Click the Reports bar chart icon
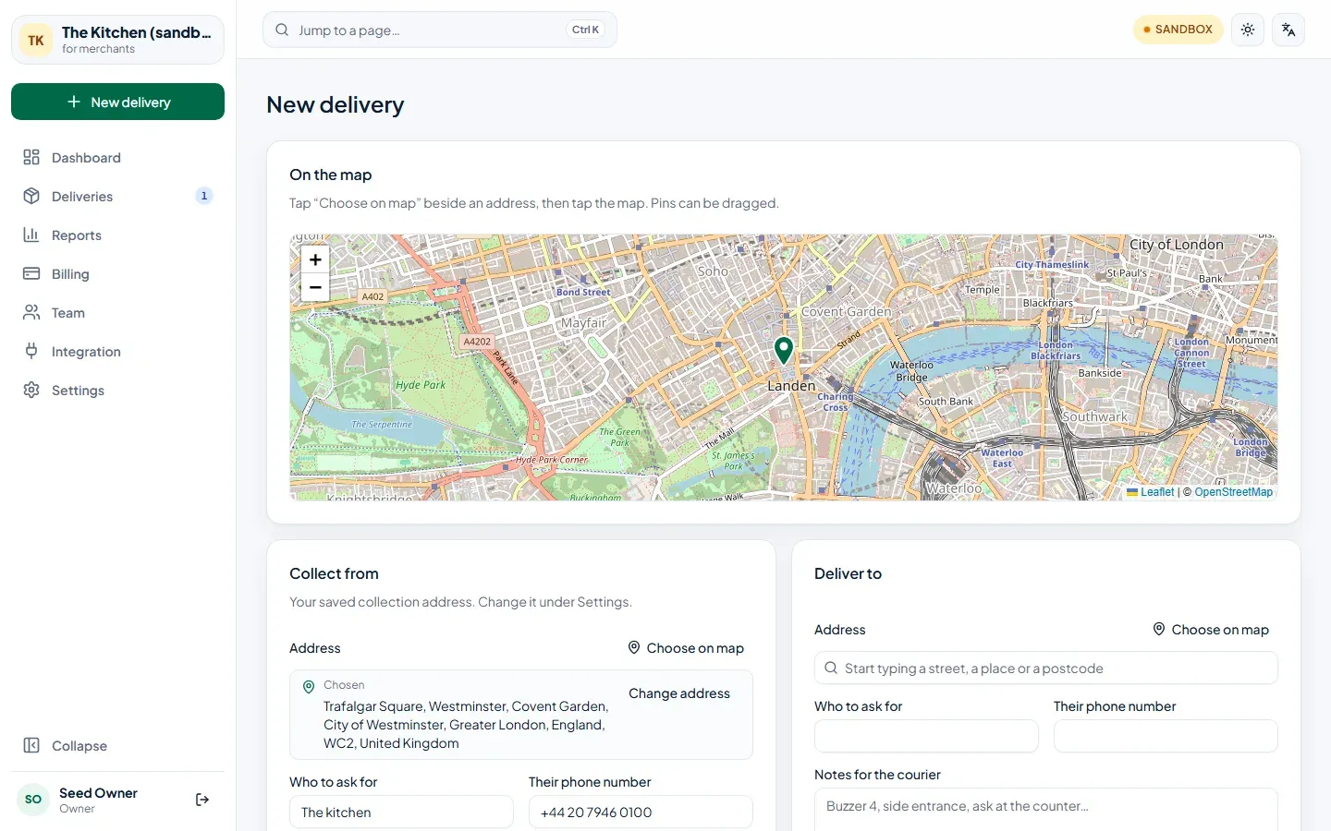The image size is (1331, 831). (31, 235)
